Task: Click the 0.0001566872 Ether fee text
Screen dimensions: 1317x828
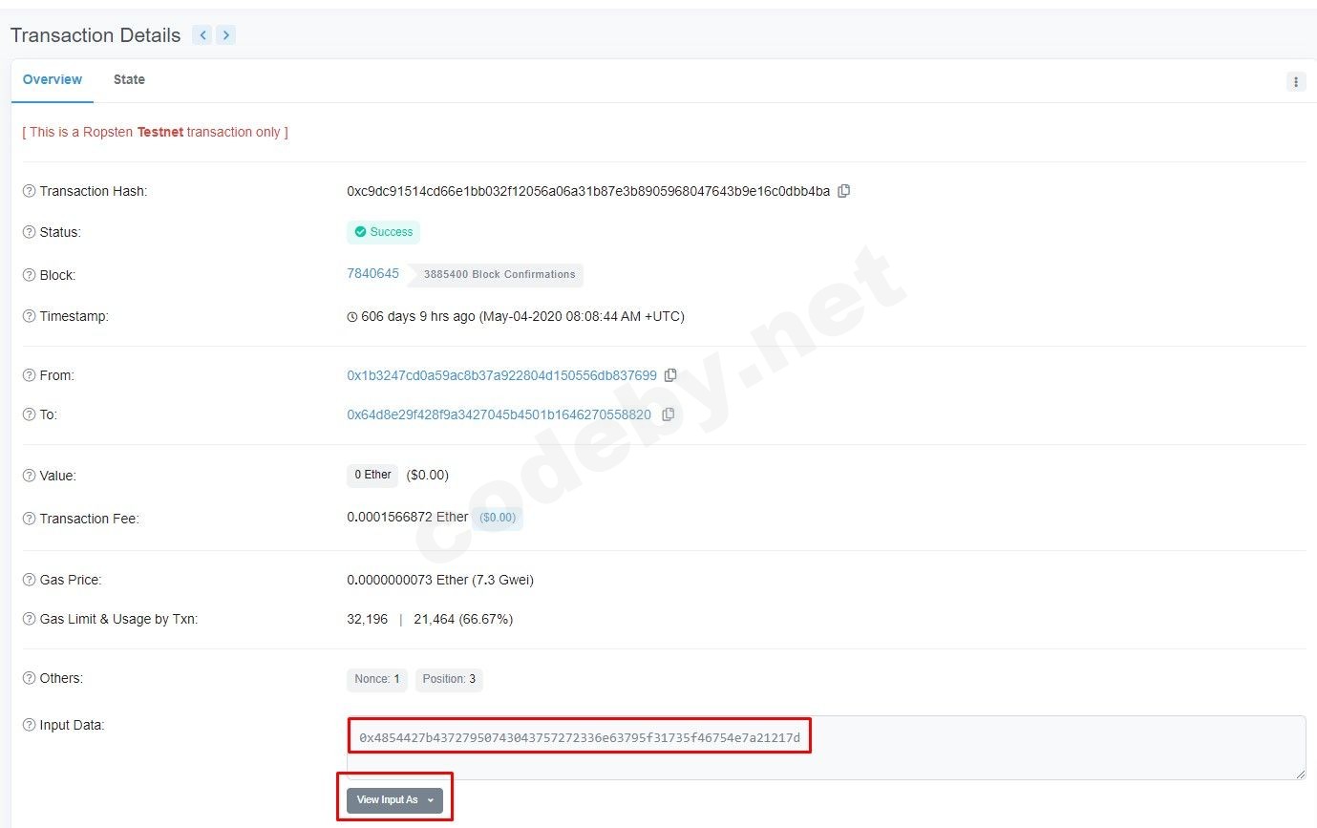Action: coord(408,517)
